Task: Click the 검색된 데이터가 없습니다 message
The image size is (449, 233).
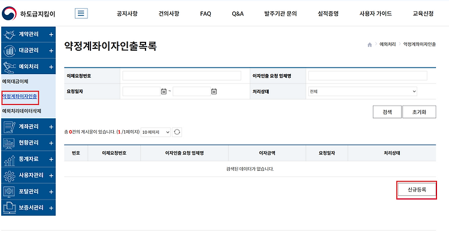Action: pyautogui.click(x=250, y=169)
